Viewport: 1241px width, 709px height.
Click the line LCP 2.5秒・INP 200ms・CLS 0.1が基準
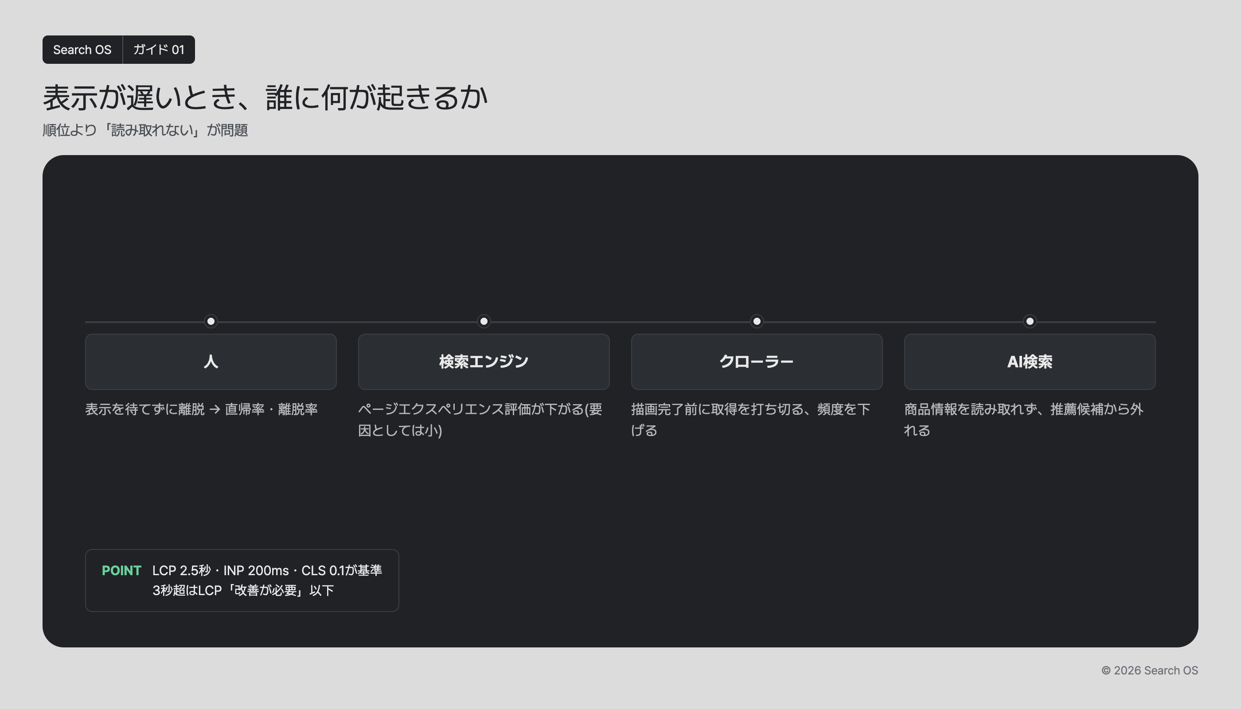[x=267, y=571]
